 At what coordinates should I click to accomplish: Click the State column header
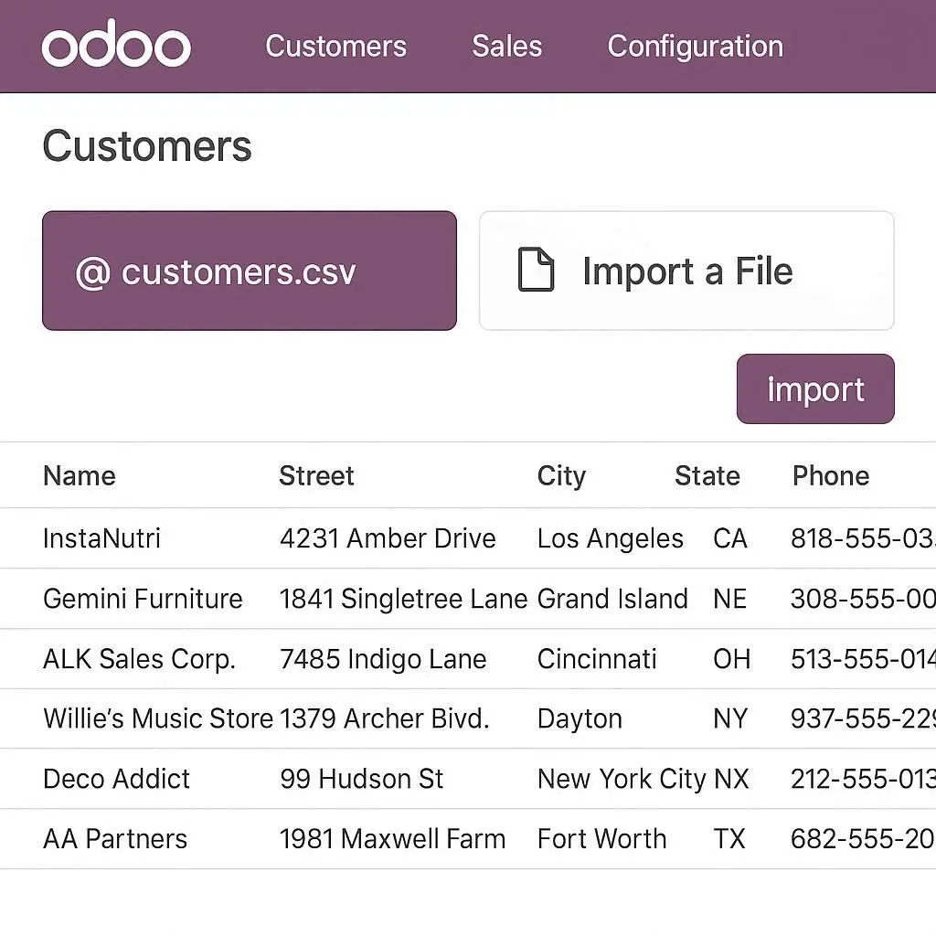tap(707, 475)
